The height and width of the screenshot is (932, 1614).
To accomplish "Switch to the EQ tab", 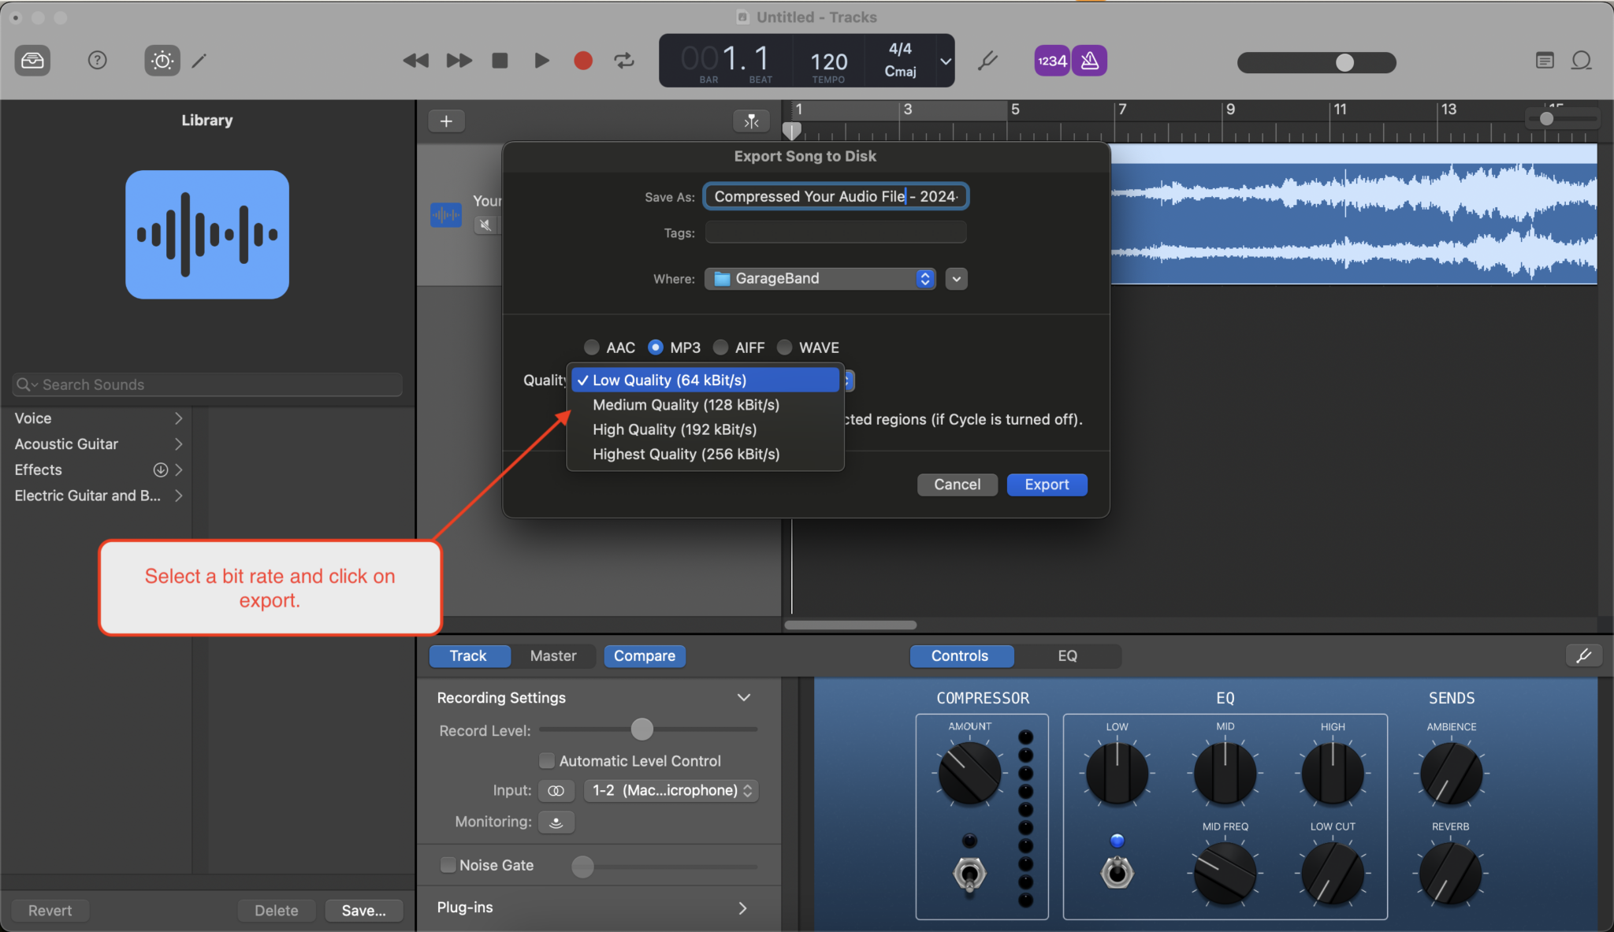I will click(x=1069, y=655).
